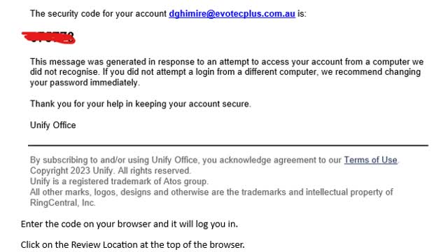Click 'All rights reserved' in the footer
The width and height of the screenshot is (448, 252).
pyautogui.click(x=154, y=171)
